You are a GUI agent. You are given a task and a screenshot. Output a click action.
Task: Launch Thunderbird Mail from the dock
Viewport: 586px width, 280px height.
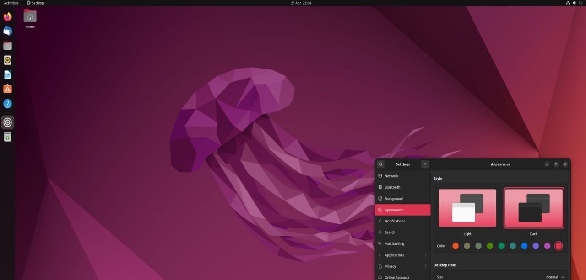click(x=7, y=32)
